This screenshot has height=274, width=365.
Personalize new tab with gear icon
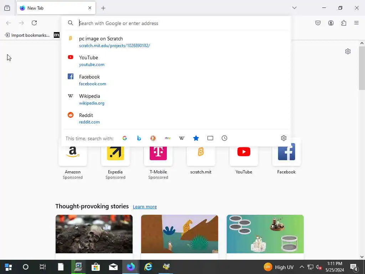point(348,51)
